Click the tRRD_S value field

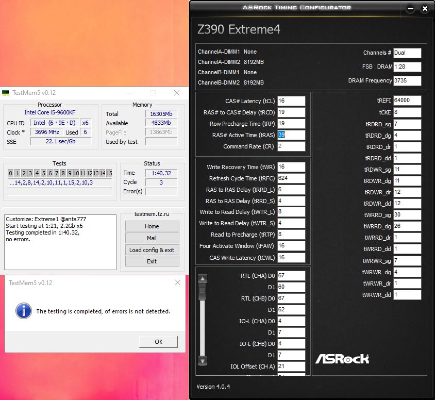[291, 201]
